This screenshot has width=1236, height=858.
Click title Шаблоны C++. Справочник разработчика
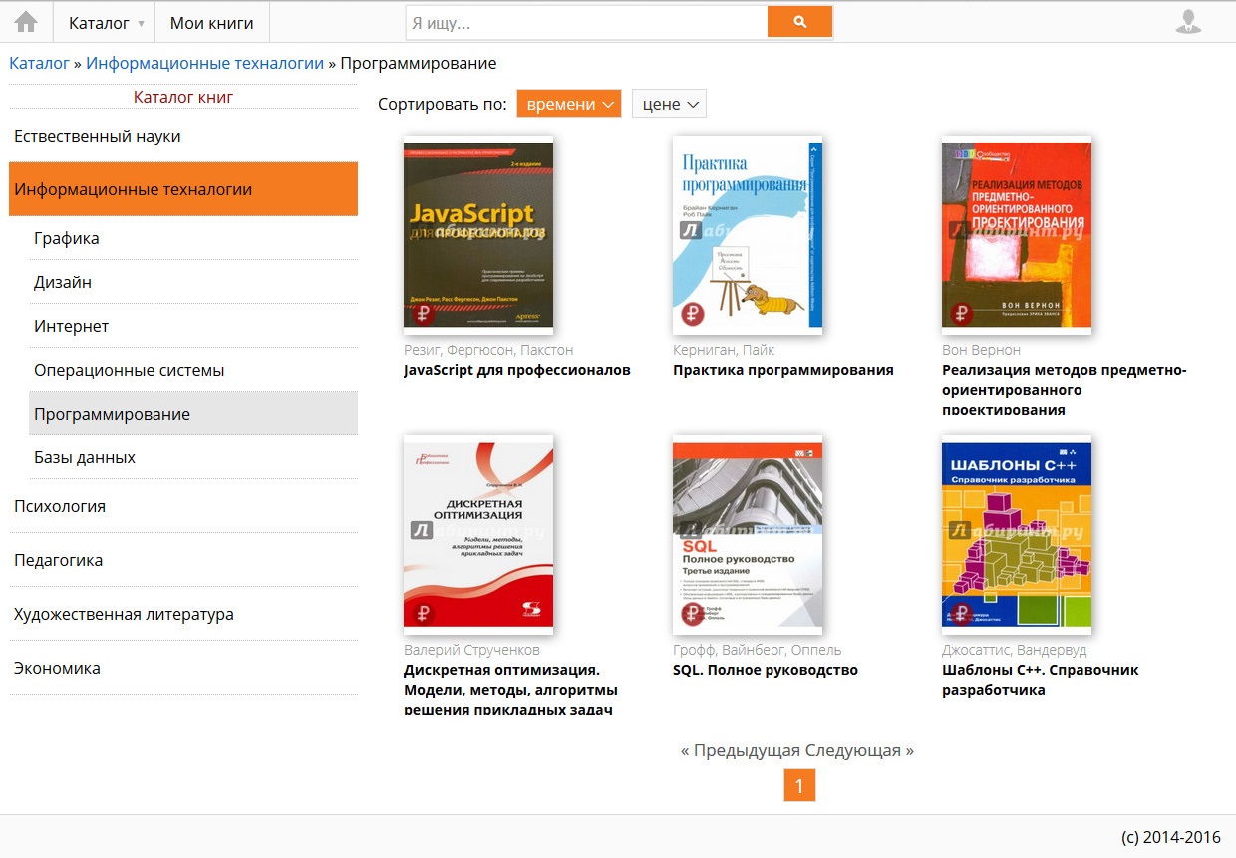click(x=1041, y=679)
